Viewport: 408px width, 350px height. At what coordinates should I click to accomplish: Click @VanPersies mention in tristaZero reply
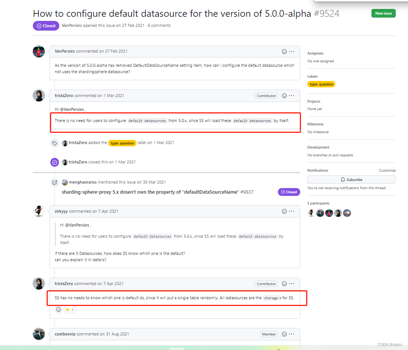click(x=72, y=109)
